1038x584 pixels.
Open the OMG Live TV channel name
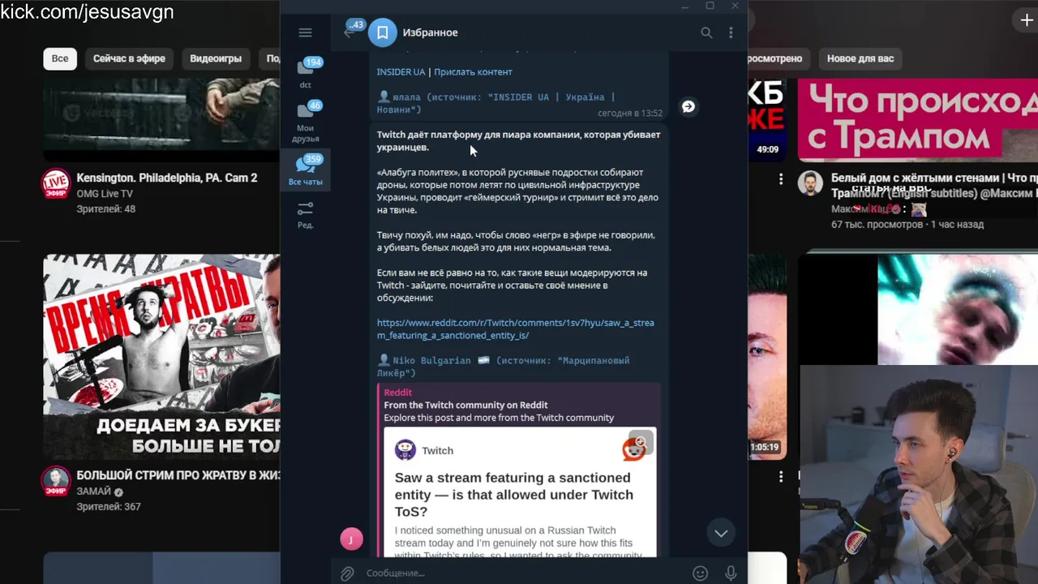pos(104,194)
